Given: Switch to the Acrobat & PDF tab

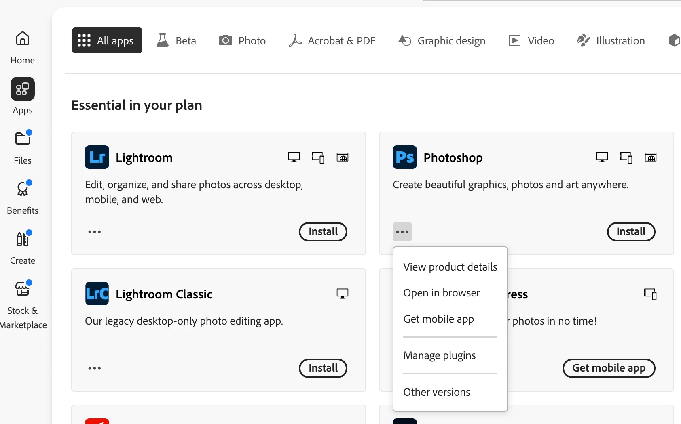Looking at the screenshot, I should point(332,41).
